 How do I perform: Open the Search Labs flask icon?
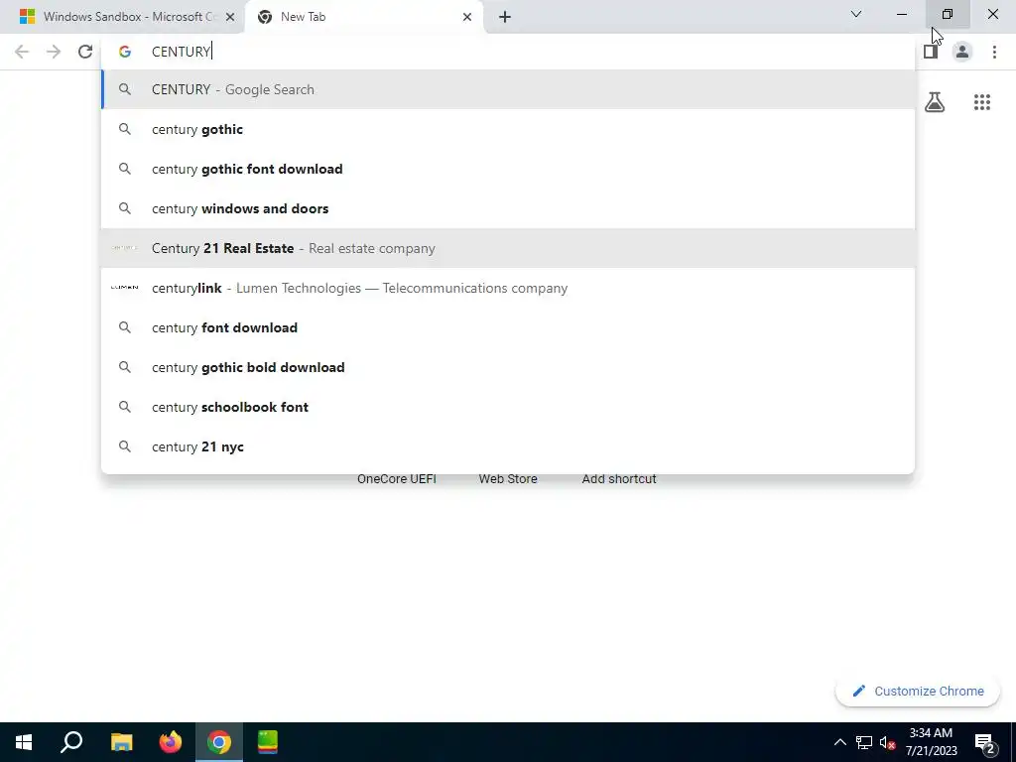(x=935, y=102)
